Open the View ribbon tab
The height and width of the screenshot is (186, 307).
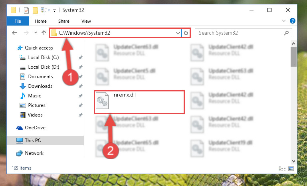click(86, 21)
